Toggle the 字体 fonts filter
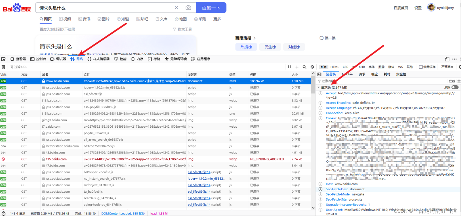461x216 pixels. coord(372,67)
